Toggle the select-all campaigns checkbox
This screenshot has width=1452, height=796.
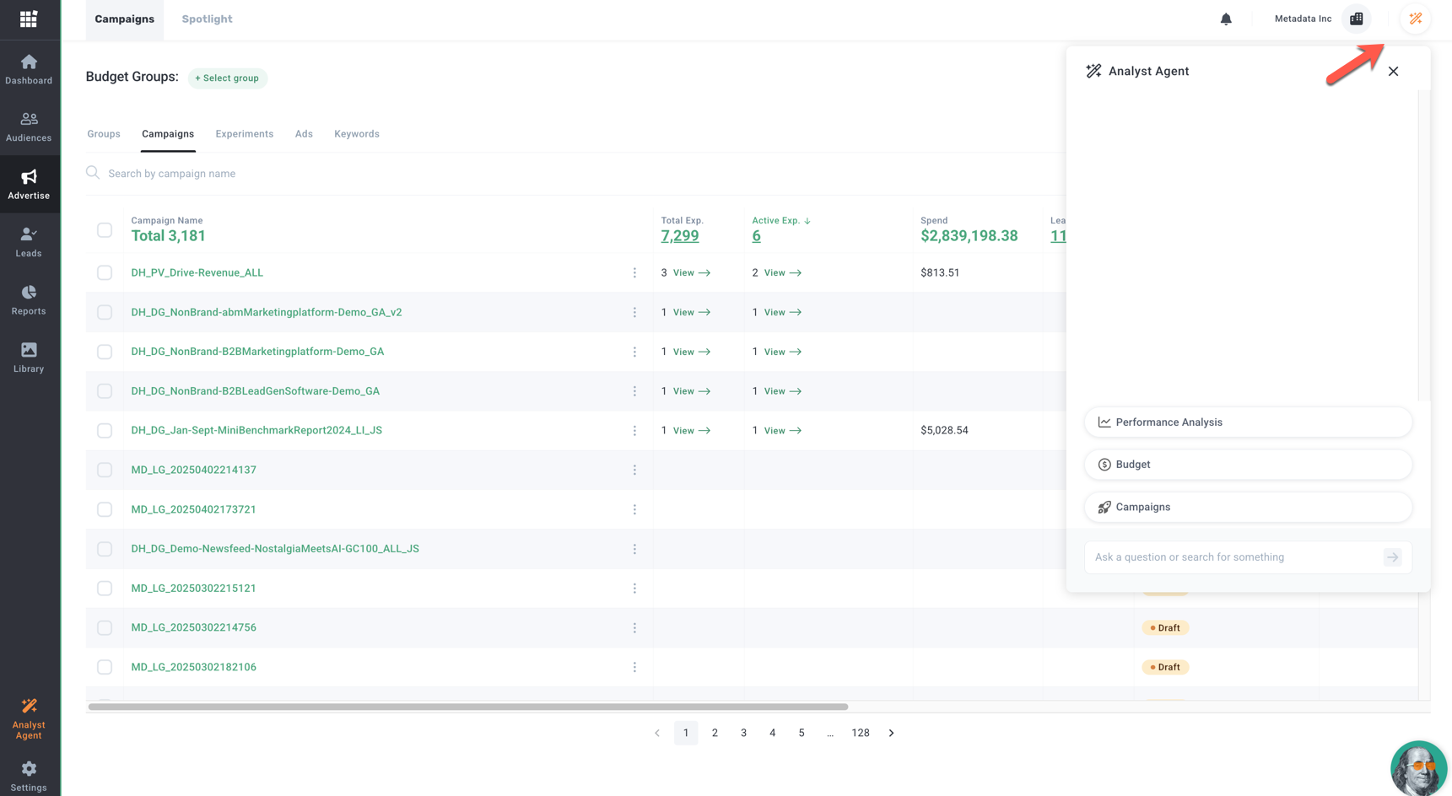tap(105, 230)
